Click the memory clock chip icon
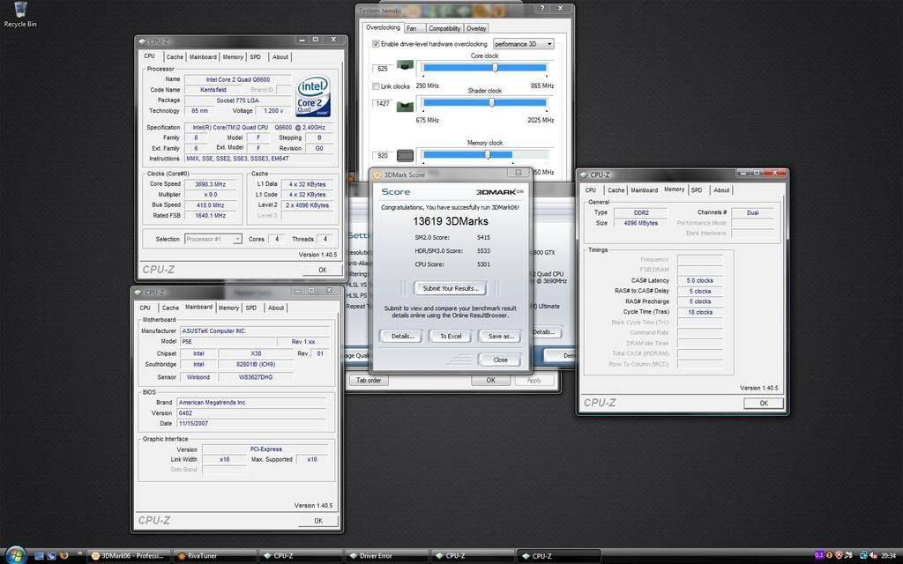 click(x=405, y=155)
